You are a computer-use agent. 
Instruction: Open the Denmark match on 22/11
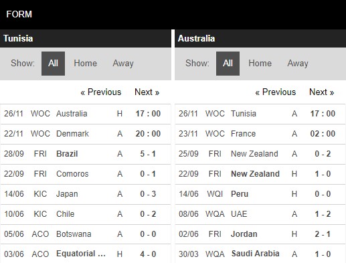(86, 134)
